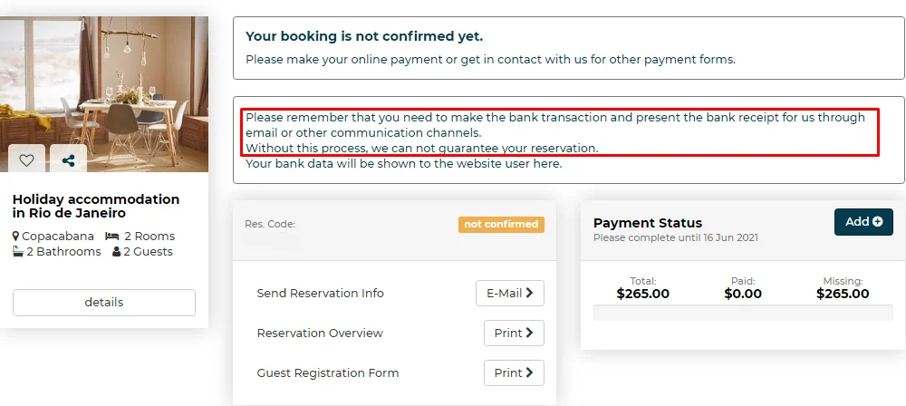Click the person icon beside 2 Guests
The height and width of the screenshot is (406, 906).
(x=116, y=252)
